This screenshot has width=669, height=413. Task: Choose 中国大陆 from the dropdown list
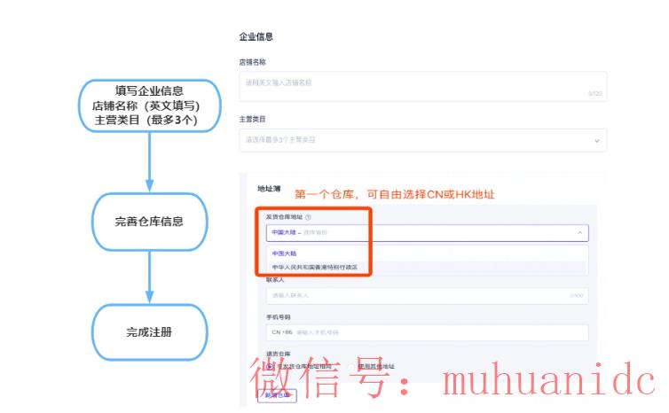coord(285,253)
